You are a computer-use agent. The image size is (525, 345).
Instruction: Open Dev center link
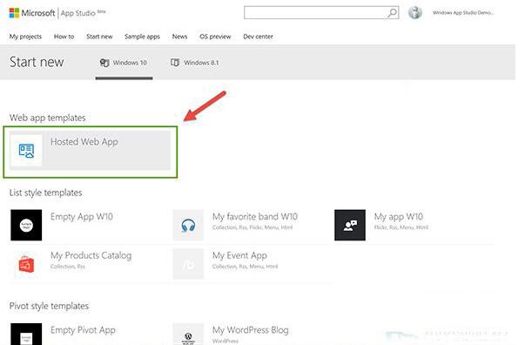click(258, 37)
